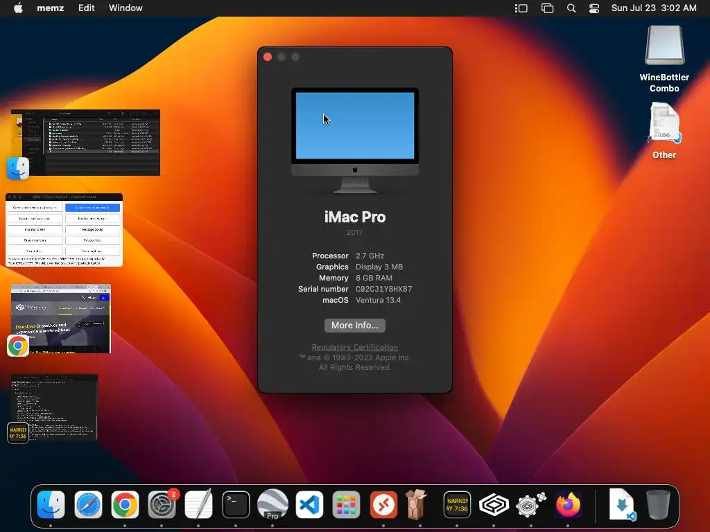The height and width of the screenshot is (532, 710).
Task: Click the "Processor" label
Action: coord(330,256)
